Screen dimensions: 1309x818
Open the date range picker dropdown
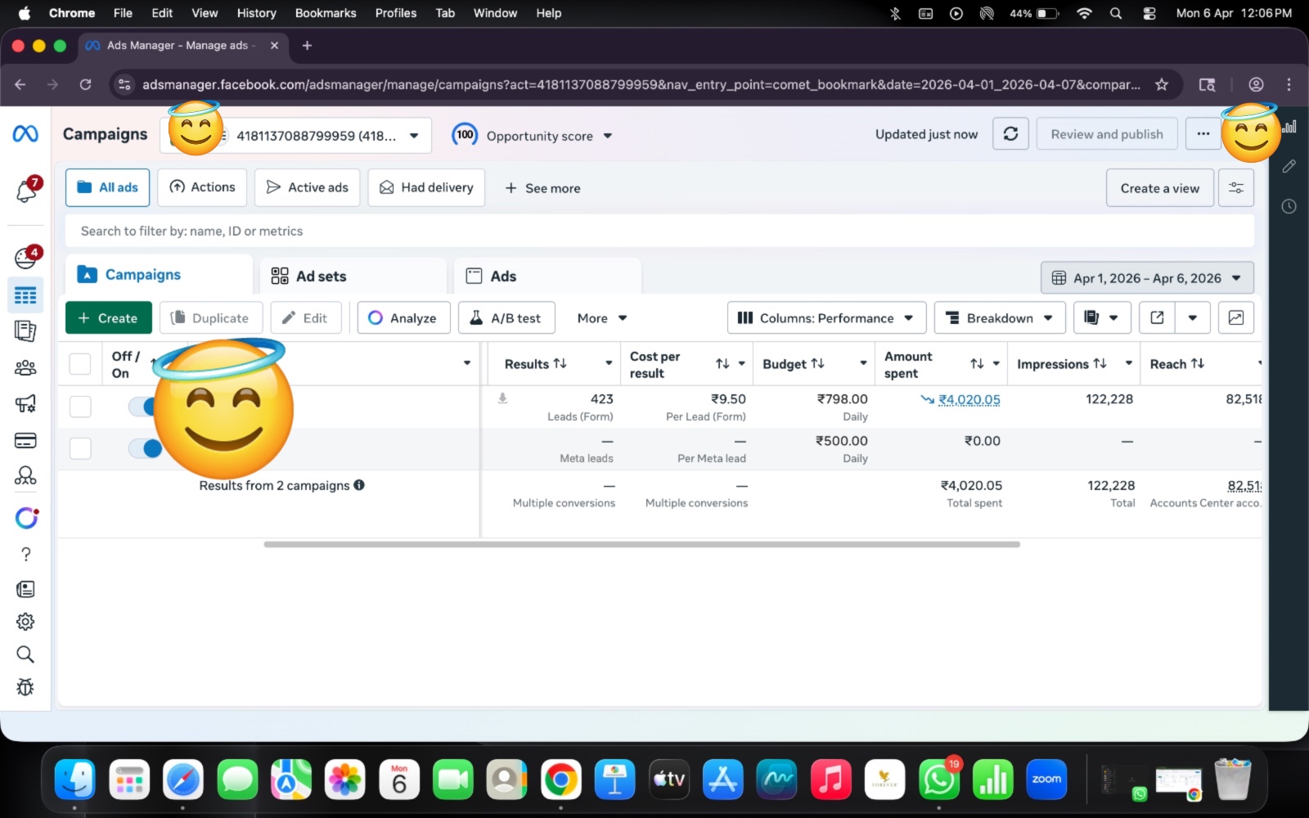pyautogui.click(x=1146, y=278)
